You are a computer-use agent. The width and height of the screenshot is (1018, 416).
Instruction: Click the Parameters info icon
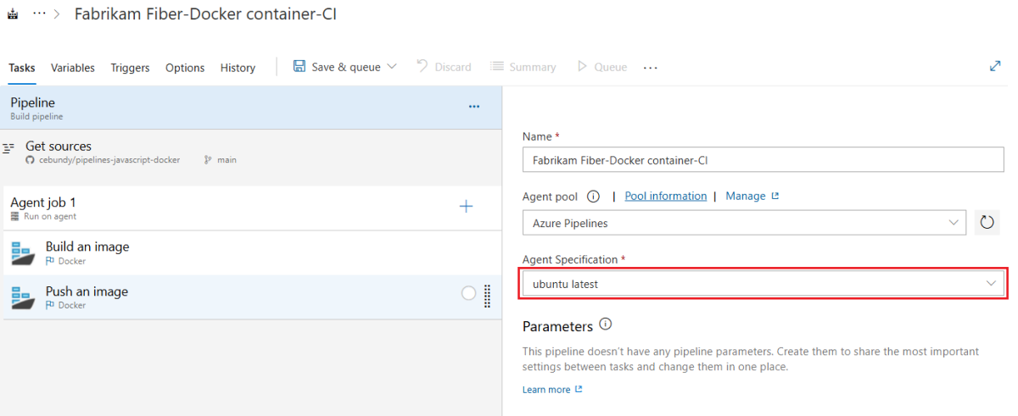coord(605,324)
